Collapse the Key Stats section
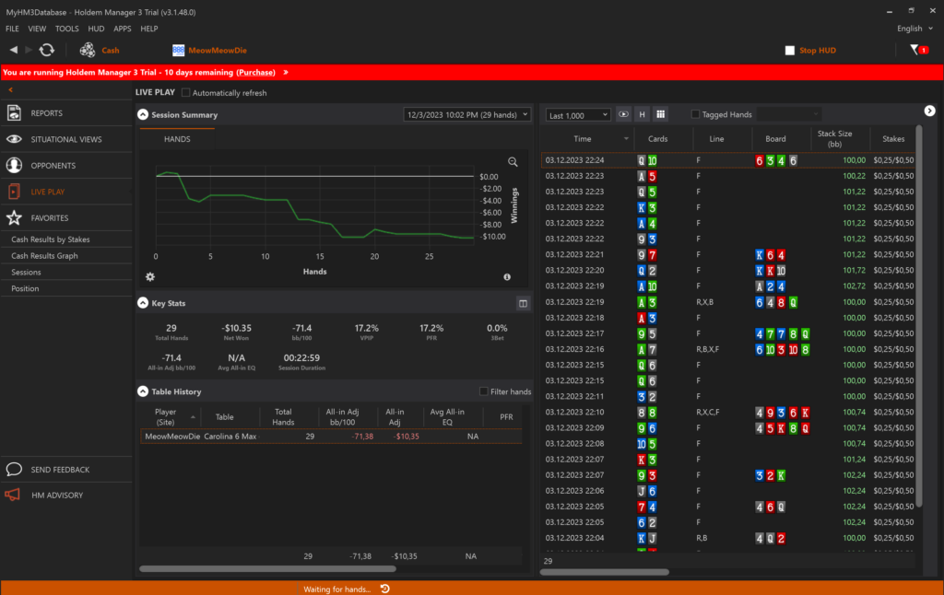 [x=143, y=303]
